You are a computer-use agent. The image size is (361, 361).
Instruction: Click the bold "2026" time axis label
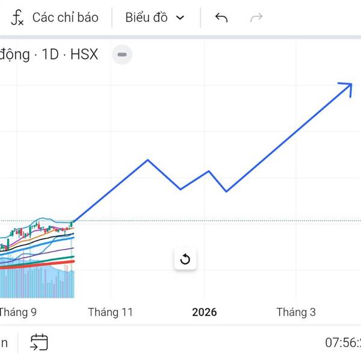204,312
